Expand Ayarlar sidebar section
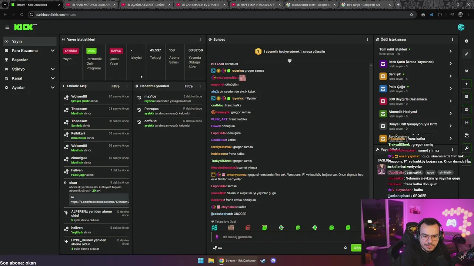The image size is (474, 266). coord(53,88)
